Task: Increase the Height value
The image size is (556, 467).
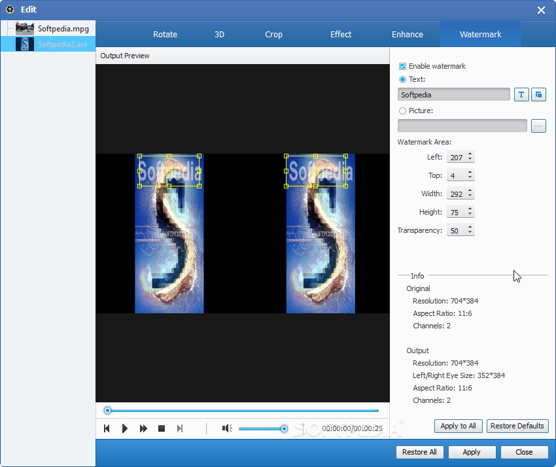Action: point(470,209)
